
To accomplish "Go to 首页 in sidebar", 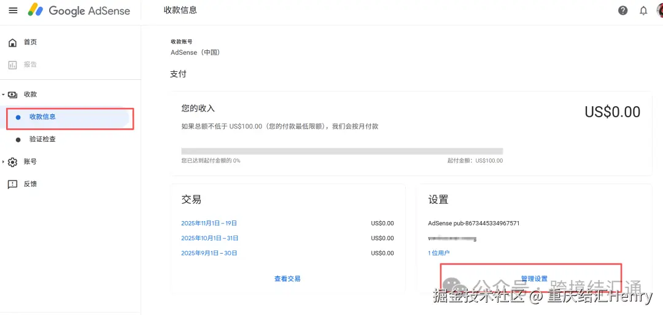I will (x=30, y=42).
